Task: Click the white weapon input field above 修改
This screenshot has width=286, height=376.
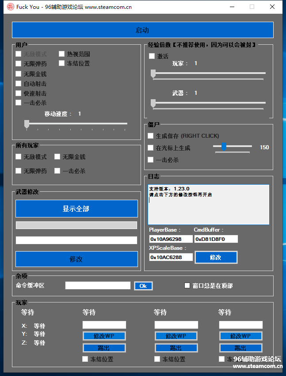Action: [x=76, y=240]
